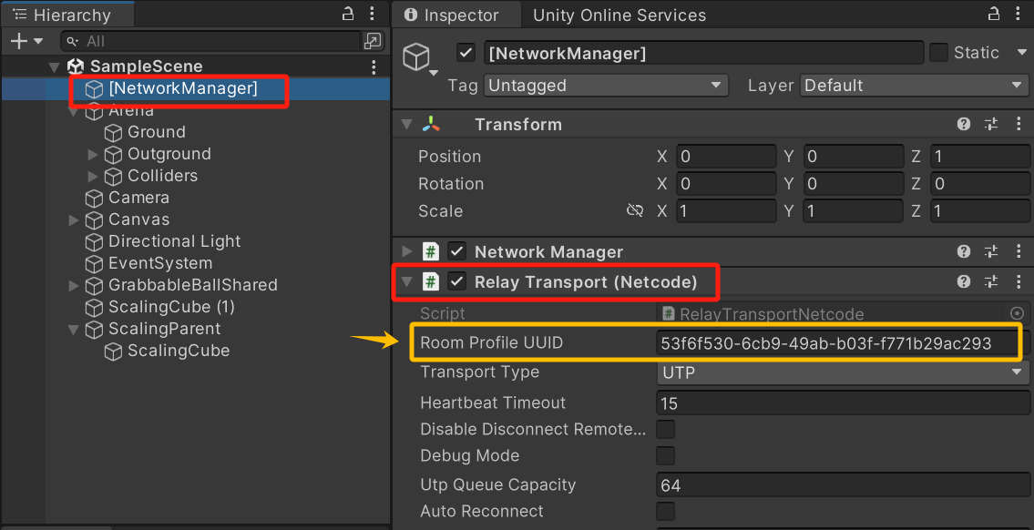Open the Tag dropdown set to Untagged
Viewport: 1034px width, 530px height.
pyautogui.click(x=605, y=86)
